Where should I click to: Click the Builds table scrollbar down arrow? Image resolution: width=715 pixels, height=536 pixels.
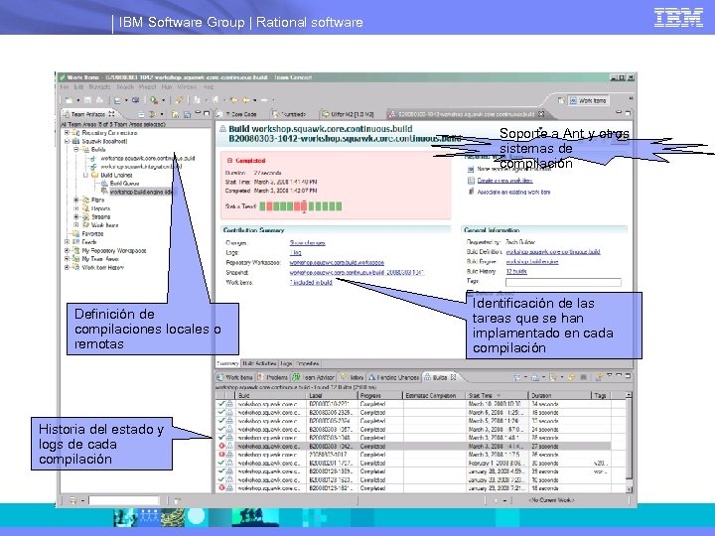point(630,489)
